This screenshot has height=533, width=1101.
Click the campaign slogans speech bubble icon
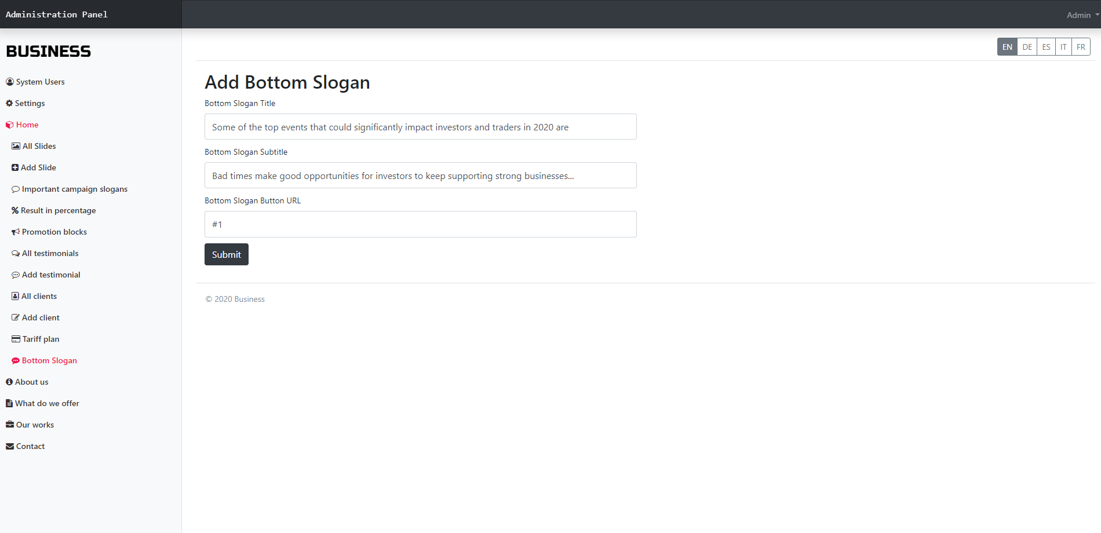(x=16, y=189)
